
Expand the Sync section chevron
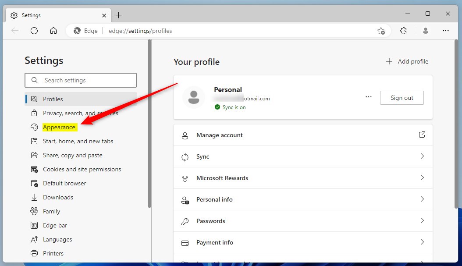tap(422, 156)
